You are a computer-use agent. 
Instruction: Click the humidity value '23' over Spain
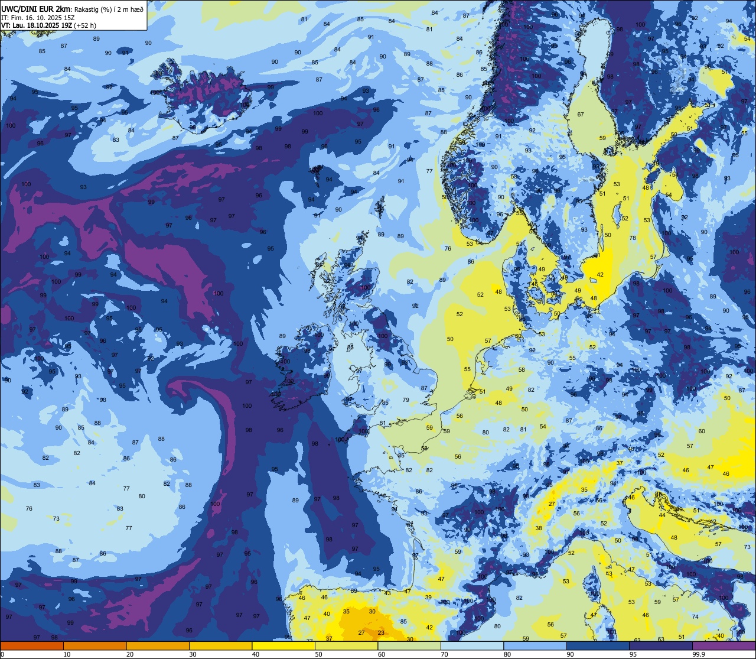click(381, 632)
